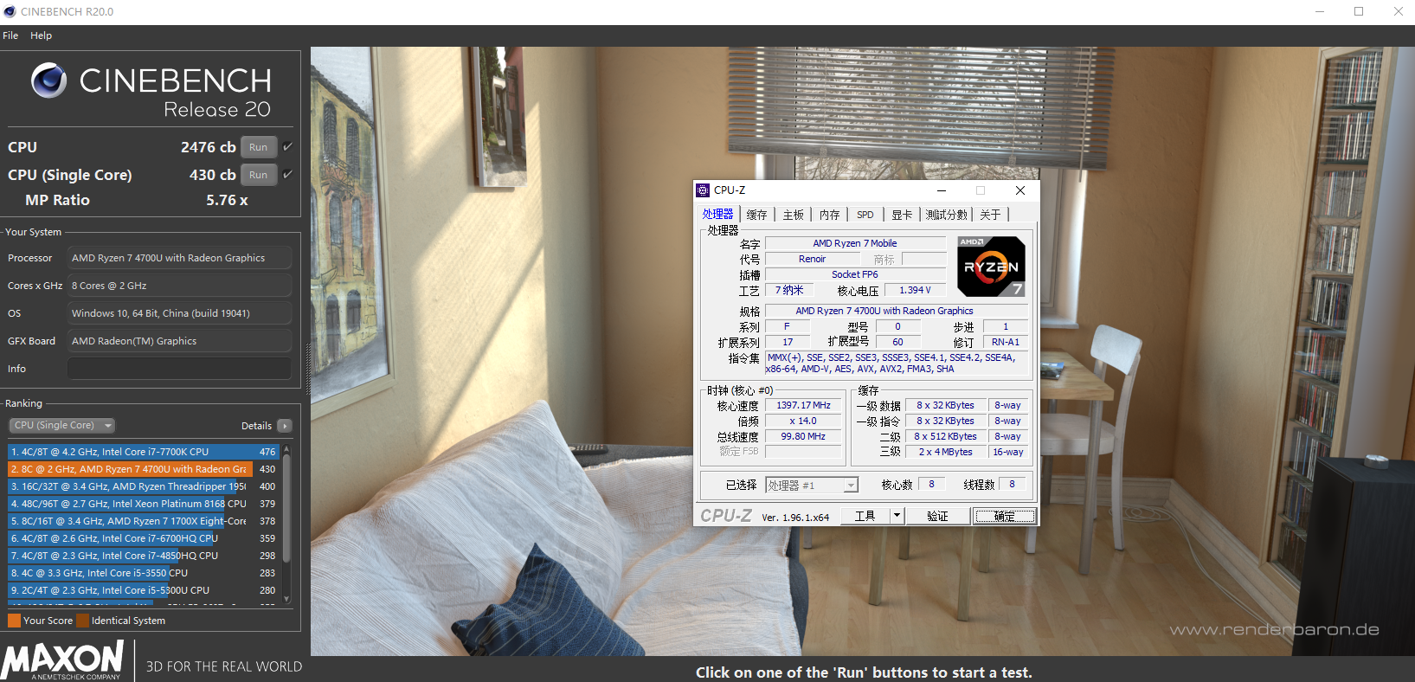The width and height of the screenshot is (1415, 682).
Task: Click the Cinebench app icon in title bar
Action: click(x=10, y=11)
